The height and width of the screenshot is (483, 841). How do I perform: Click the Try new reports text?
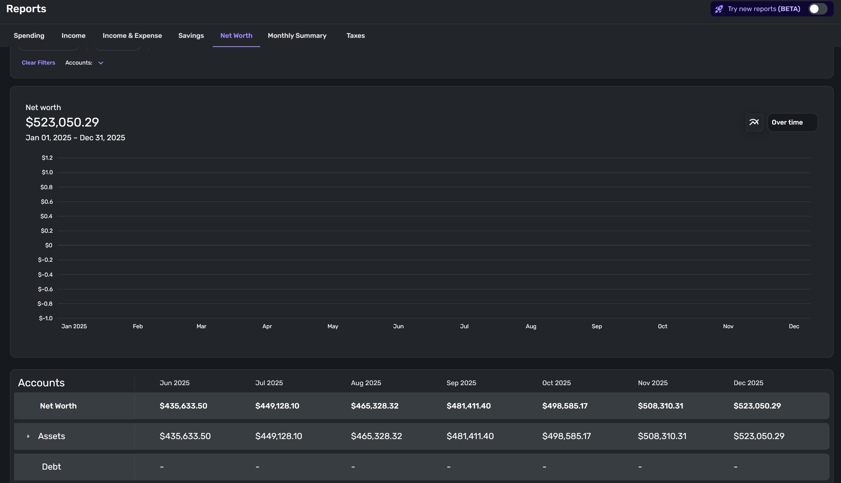pyautogui.click(x=764, y=9)
